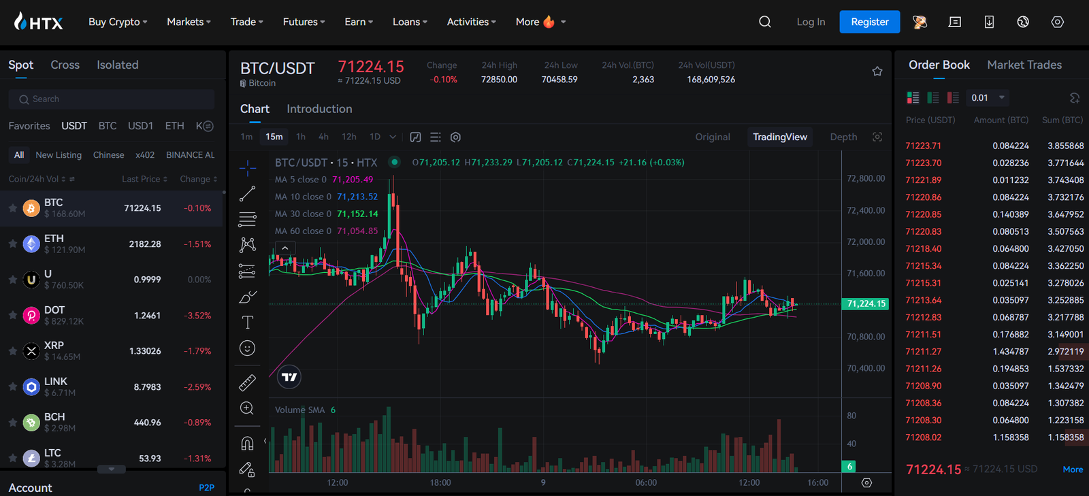The image size is (1089, 496).
Task: Toggle the magnet mode tool
Action: tap(248, 444)
